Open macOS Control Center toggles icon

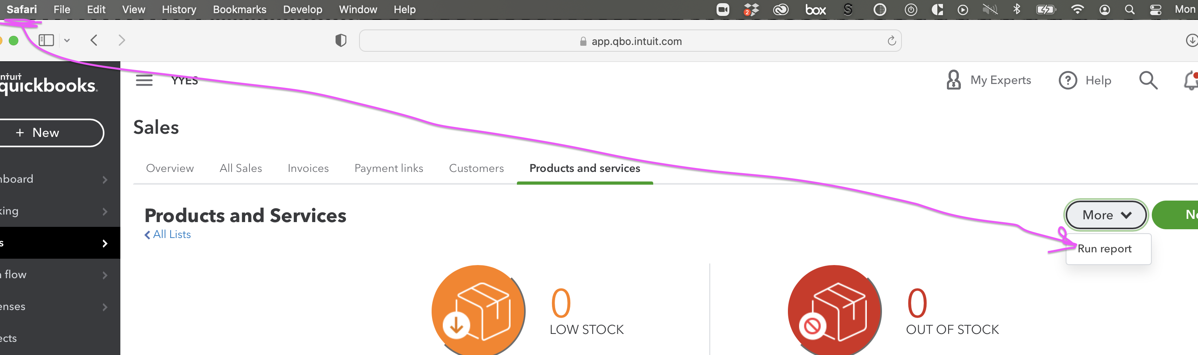point(1155,10)
